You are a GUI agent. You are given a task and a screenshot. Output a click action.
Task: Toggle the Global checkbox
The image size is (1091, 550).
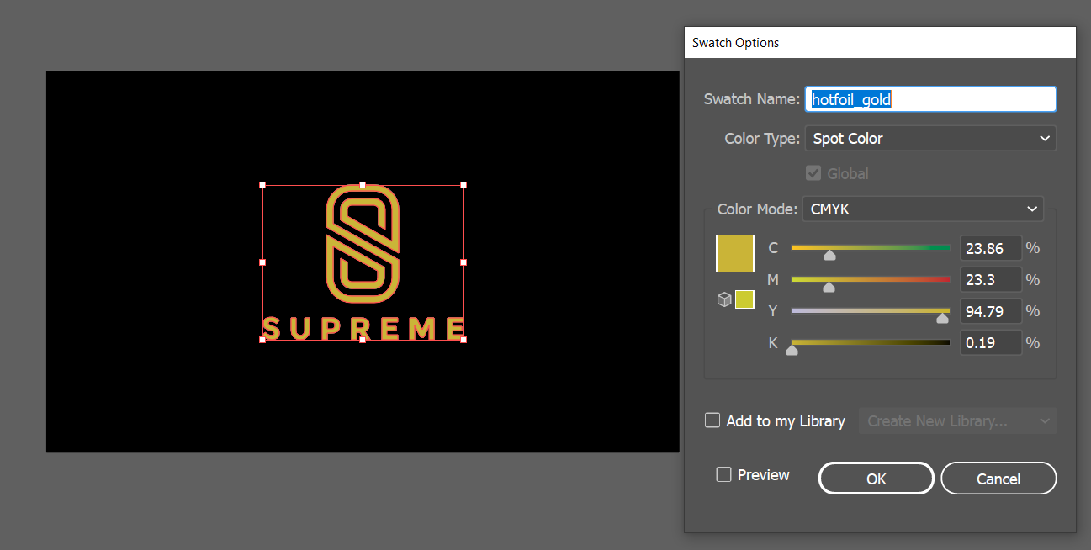click(813, 173)
